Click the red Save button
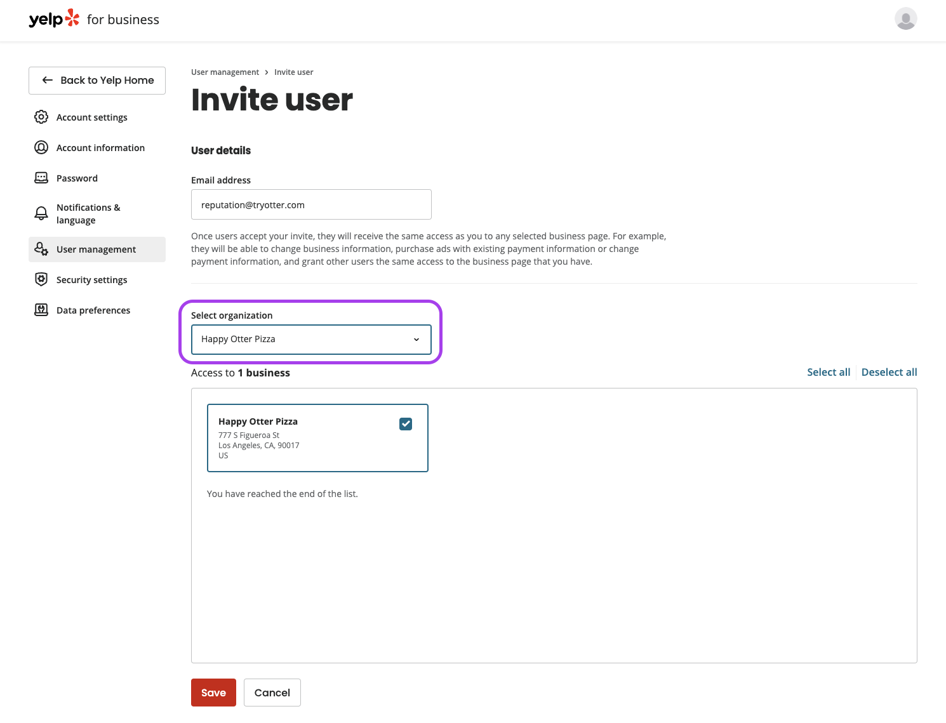 (213, 693)
